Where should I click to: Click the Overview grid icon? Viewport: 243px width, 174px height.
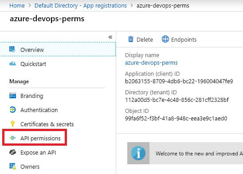12,49
